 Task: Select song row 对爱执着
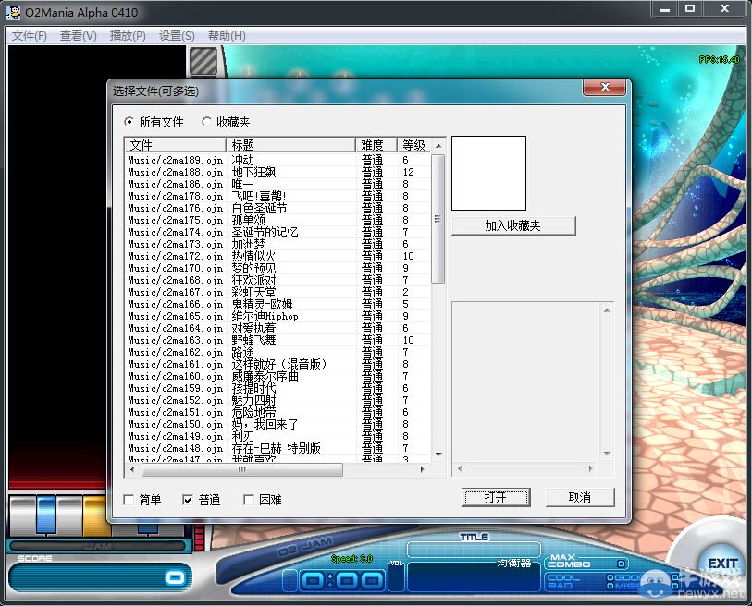tap(278, 328)
